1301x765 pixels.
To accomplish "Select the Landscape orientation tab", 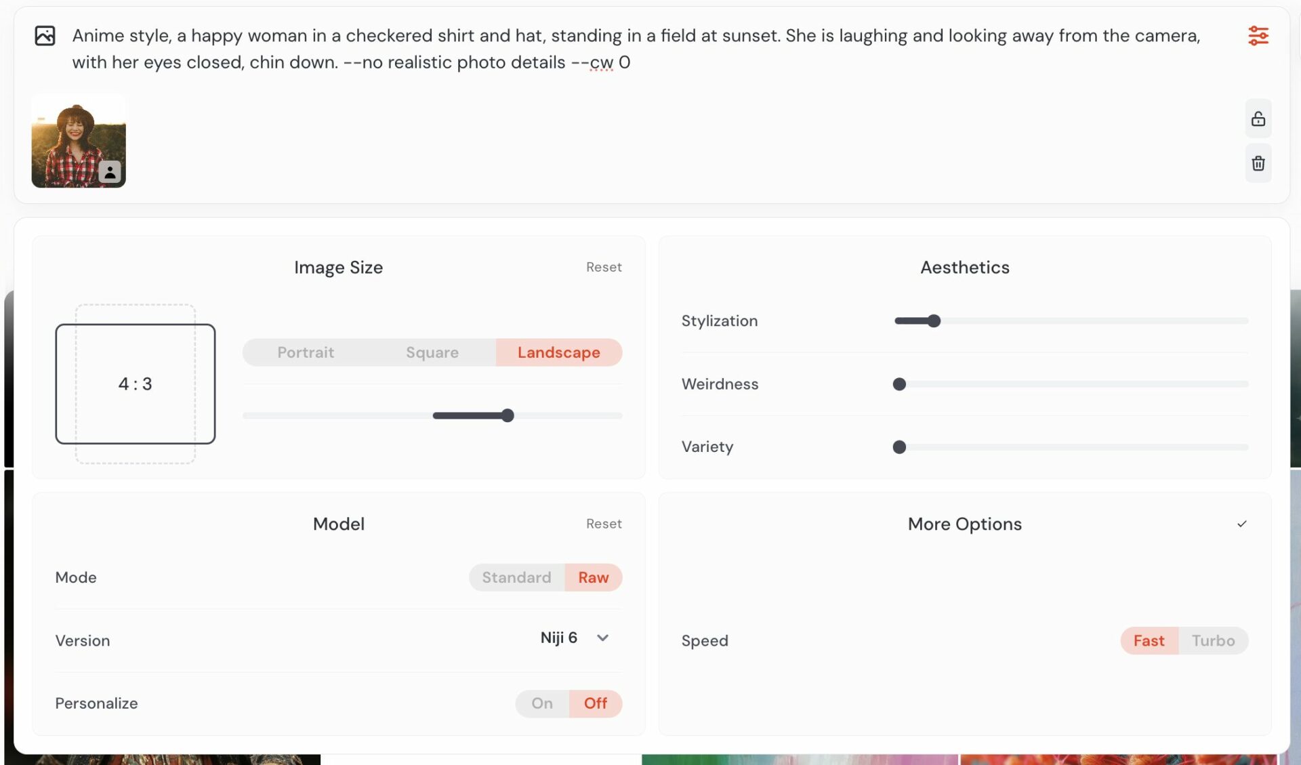I will point(559,352).
